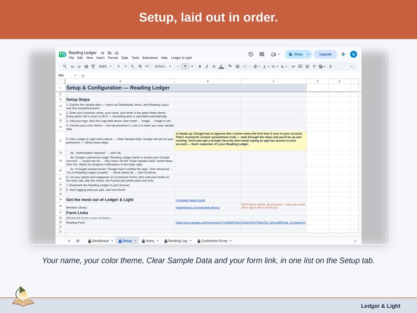The height and width of the screenshot is (313, 417).
Task: Format cells as percent
Action: 126,67
